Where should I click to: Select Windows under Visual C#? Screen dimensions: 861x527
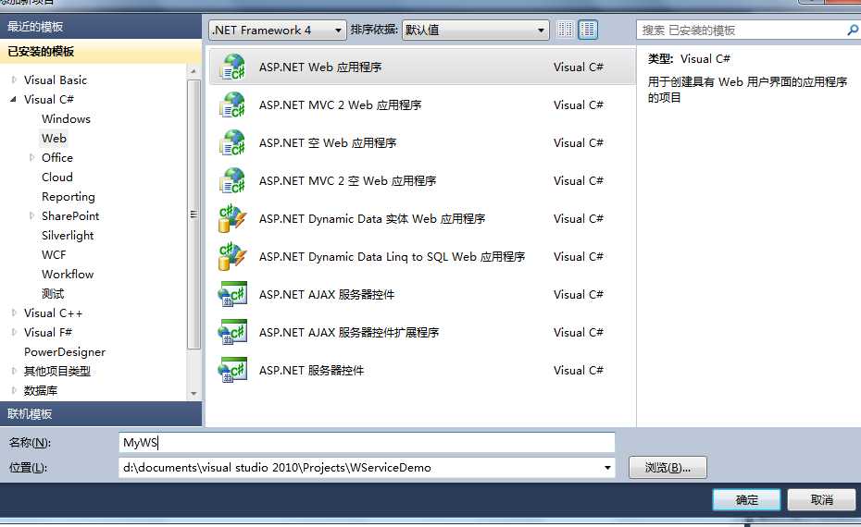[66, 119]
